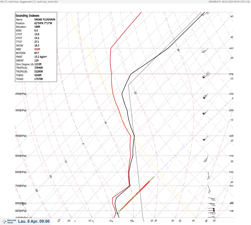Select the SWEAT value 129
Screen dimensions: 251x225
(36, 60)
